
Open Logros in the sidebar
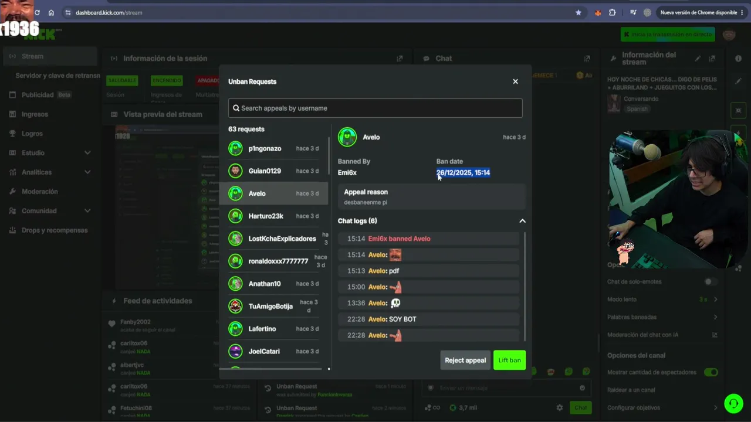coord(32,134)
